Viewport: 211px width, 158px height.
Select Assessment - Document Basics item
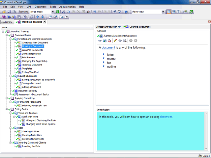(x=34, y=94)
